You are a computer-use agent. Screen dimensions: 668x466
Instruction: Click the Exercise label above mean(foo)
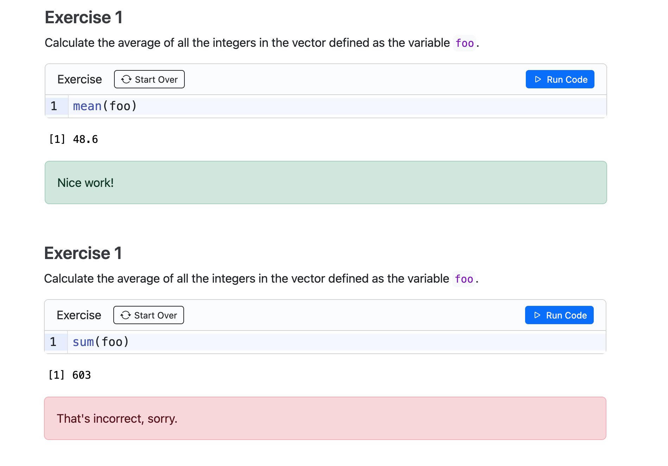click(79, 79)
